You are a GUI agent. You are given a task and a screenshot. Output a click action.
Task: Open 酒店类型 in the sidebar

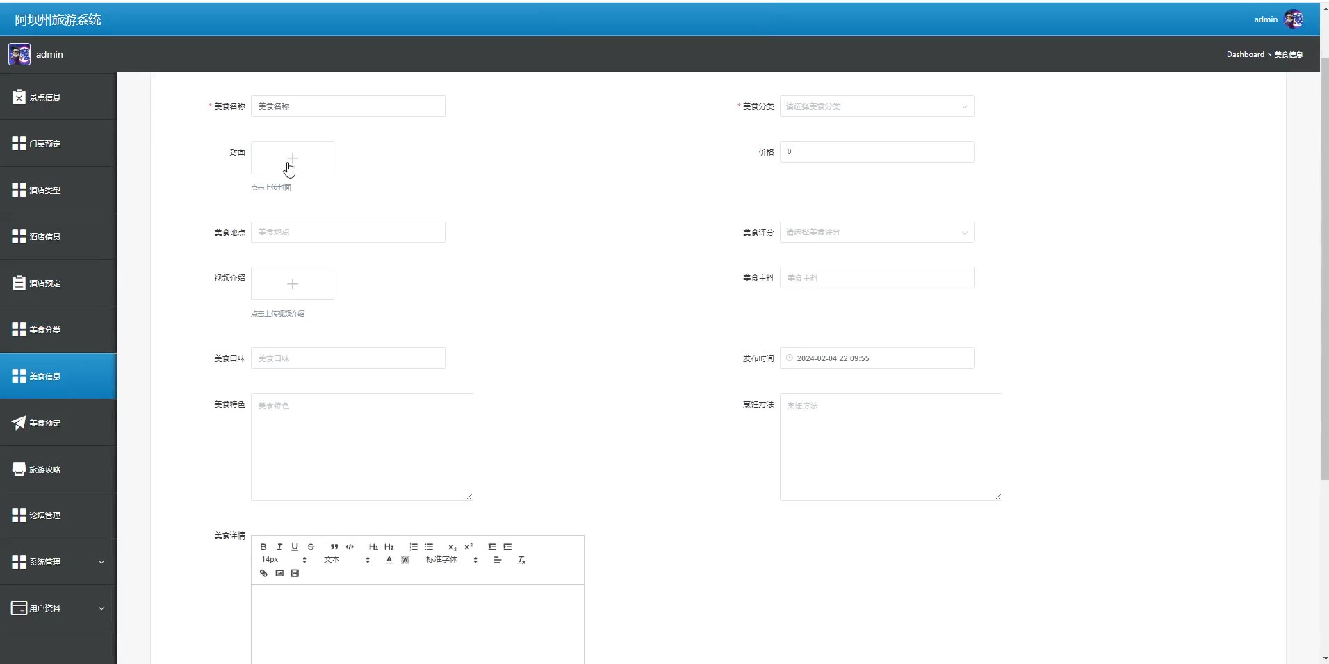[58, 190]
